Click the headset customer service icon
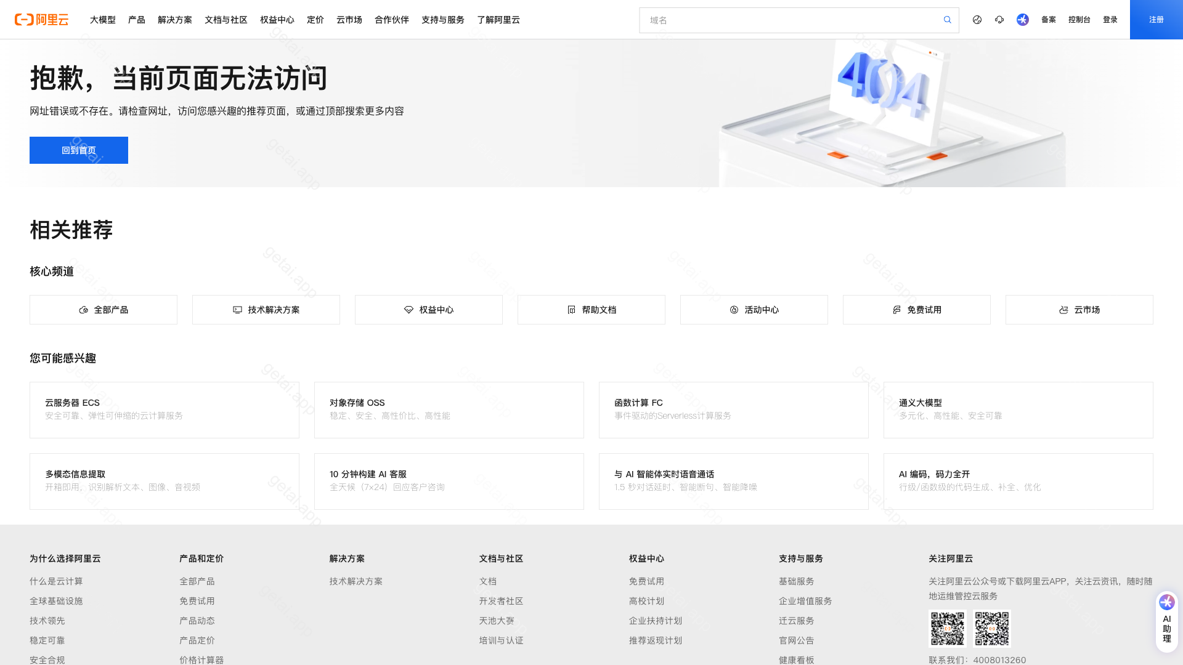The width and height of the screenshot is (1183, 665). click(x=999, y=20)
